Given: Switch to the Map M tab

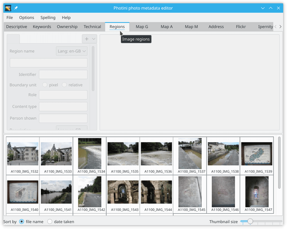Looking at the screenshot, I should tap(191, 27).
